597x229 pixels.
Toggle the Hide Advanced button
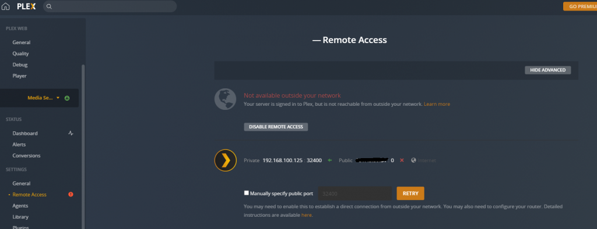[x=548, y=70]
